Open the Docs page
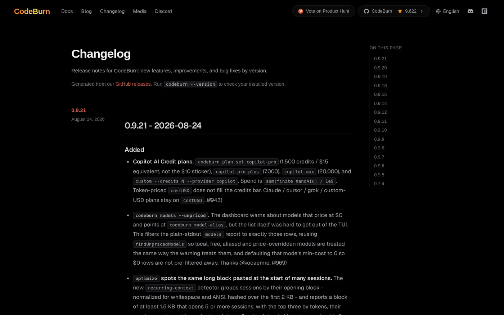 [x=67, y=11]
